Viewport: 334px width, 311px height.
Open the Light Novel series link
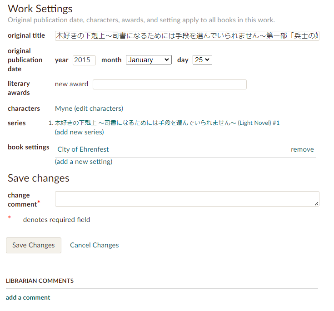[167, 123]
